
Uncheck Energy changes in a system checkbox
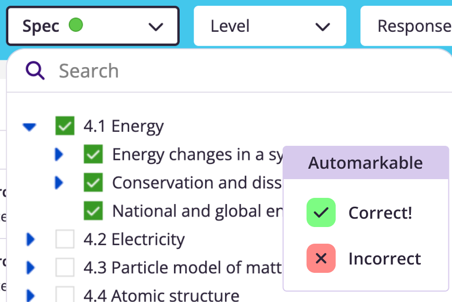pyautogui.click(x=93, y=154)
